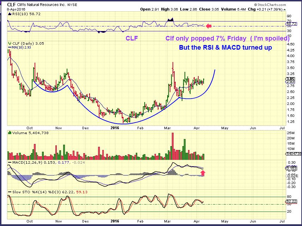Click the up triangle after Chg percentage

[284, 10]
